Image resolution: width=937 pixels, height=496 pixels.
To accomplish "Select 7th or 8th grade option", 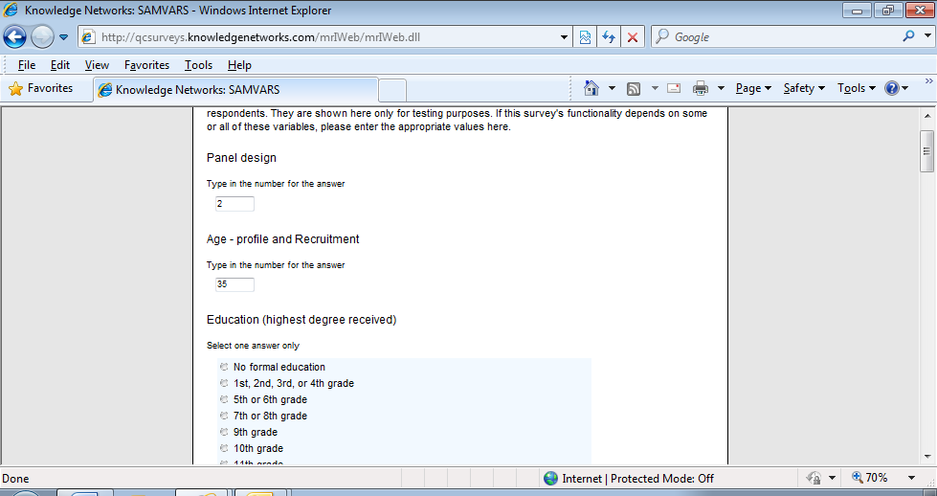I will tap(224, 416).
